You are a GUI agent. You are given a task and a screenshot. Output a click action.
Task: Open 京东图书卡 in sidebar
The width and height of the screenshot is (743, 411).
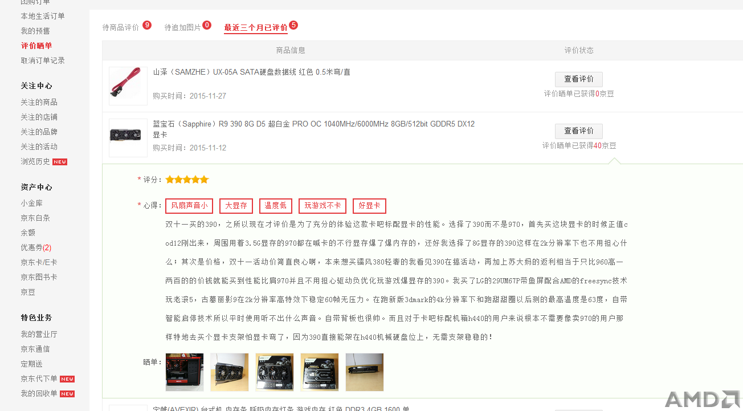click(39, 277)
